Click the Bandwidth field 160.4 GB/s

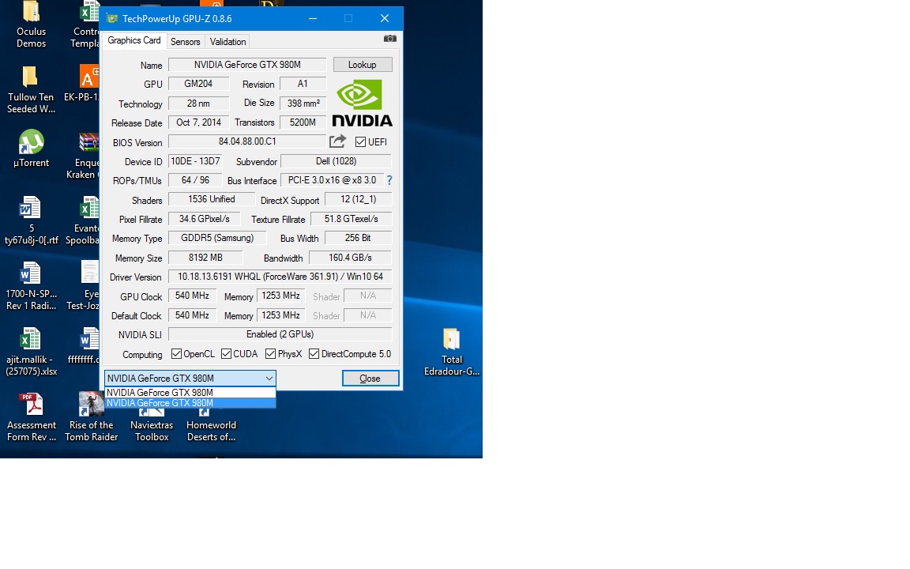pyautogui.click(x=350, y=258)
